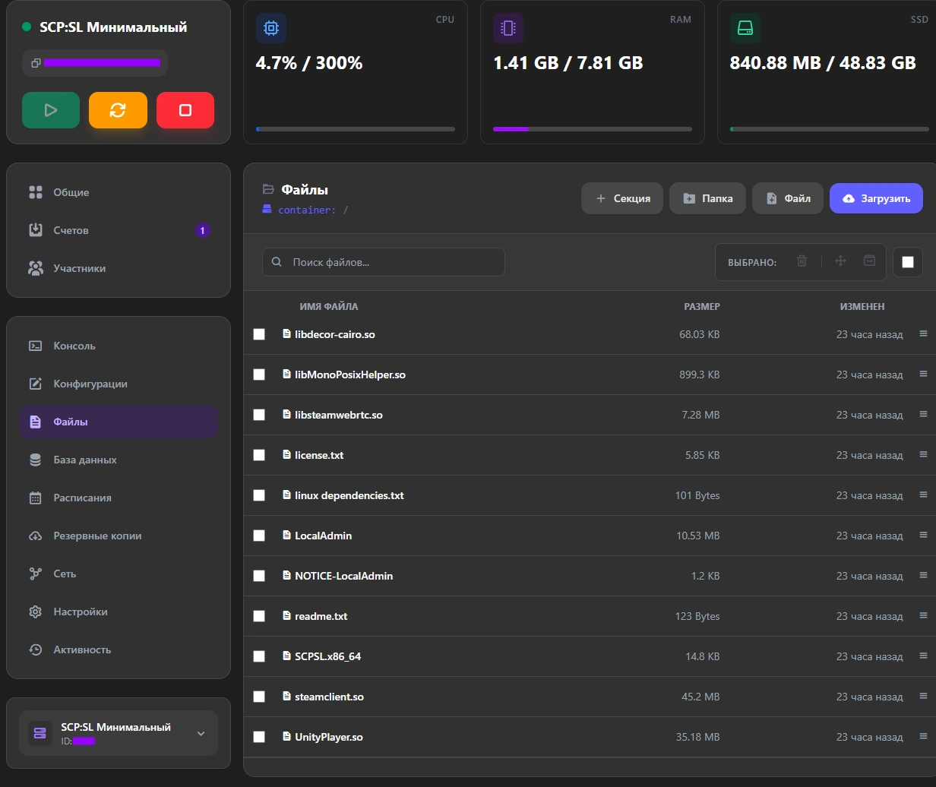The image size is (936, 787).
Task: Click the SSD usage progress bar
Action: tap(830, 129)
